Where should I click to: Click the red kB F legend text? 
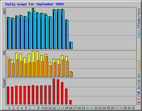click(x=139, y=101)
